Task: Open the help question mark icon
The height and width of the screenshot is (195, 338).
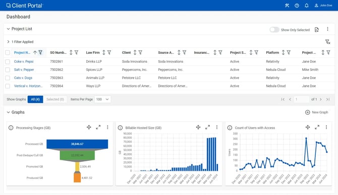Action: (297, 6)
